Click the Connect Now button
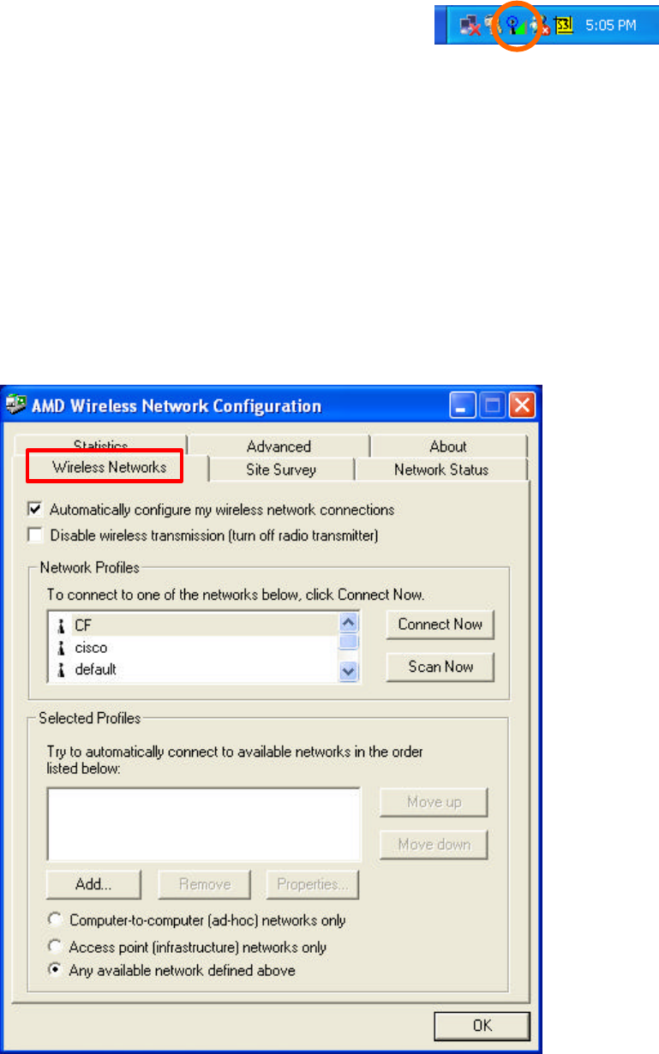 [440, 624]
